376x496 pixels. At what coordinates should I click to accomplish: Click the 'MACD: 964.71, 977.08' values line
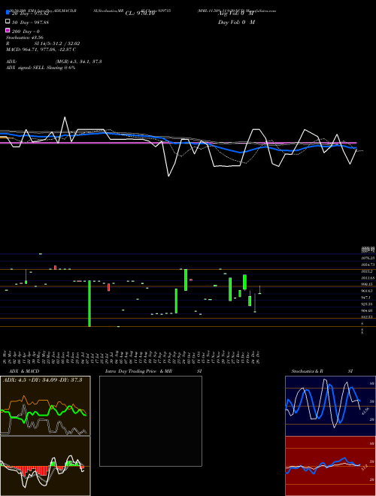pyautogui.click(x=41, y=50)
